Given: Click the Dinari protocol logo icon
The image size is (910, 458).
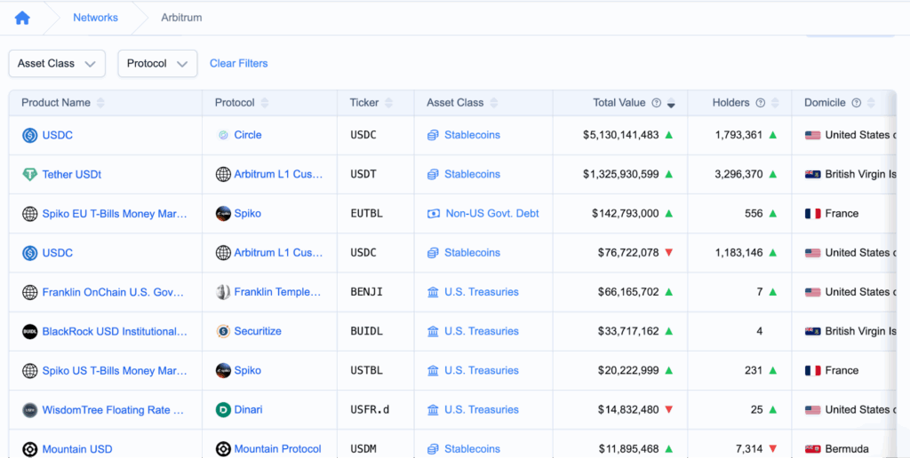Looking at the screenshot, I should pyautogui.click(x=223, y=410).
